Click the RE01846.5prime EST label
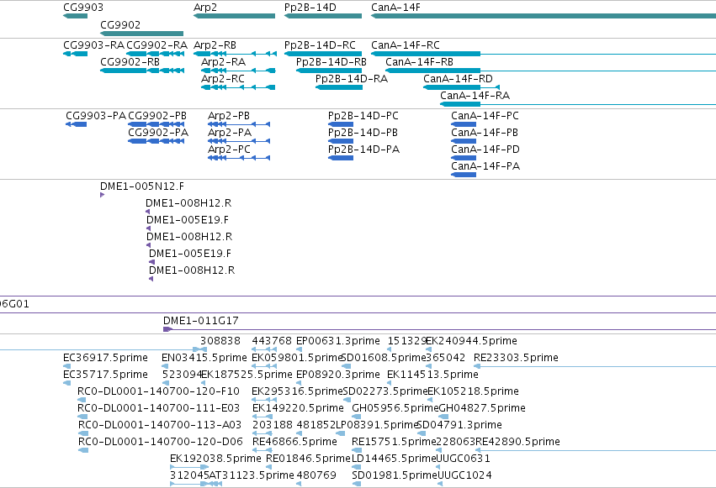This screenshot has height=488, width=716. pyautogui.click(x=308, y=459)
